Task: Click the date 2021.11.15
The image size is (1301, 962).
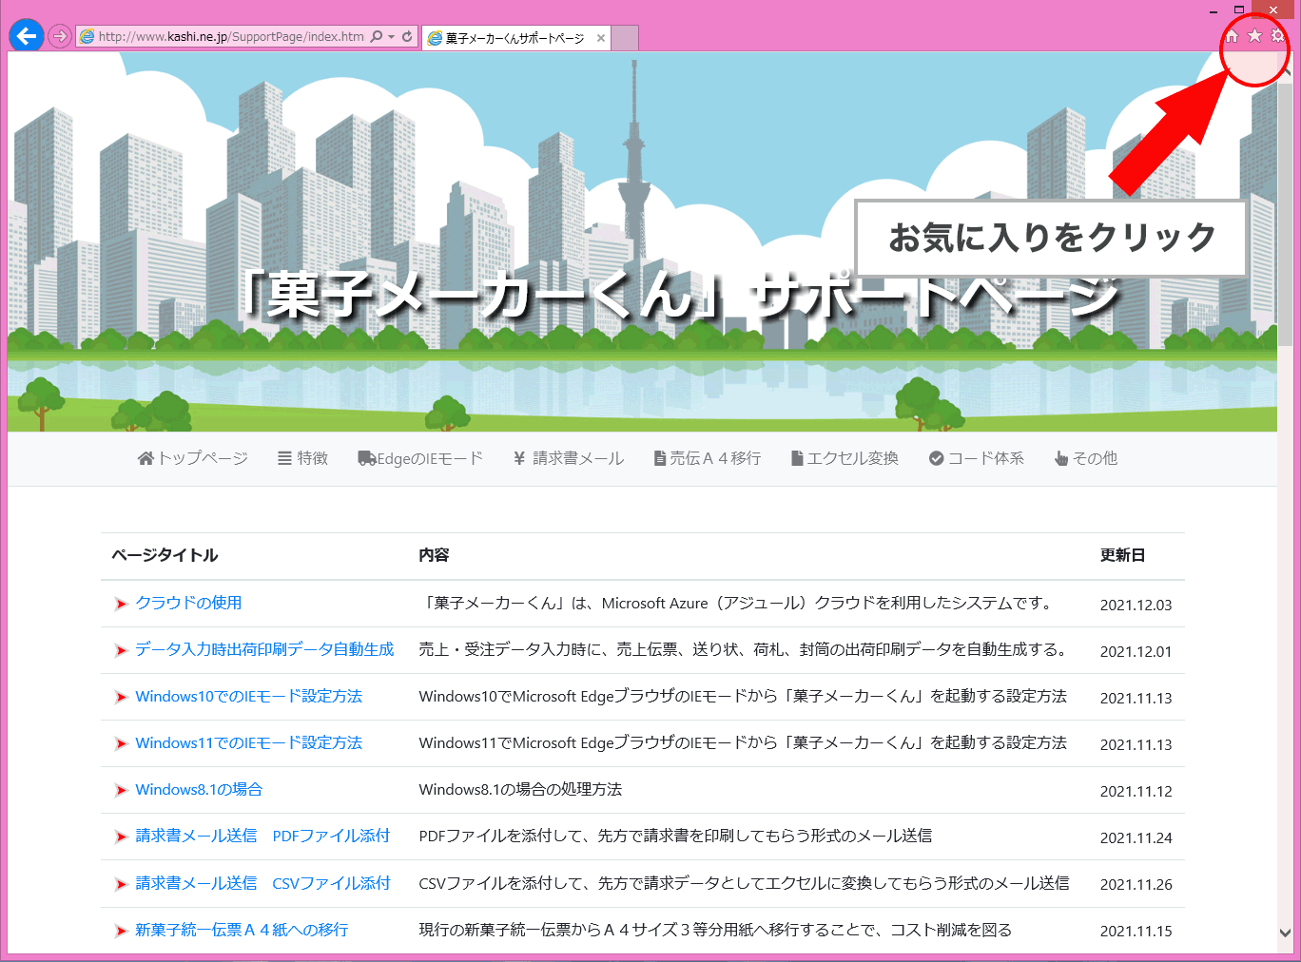Action: click(1136, 931)
